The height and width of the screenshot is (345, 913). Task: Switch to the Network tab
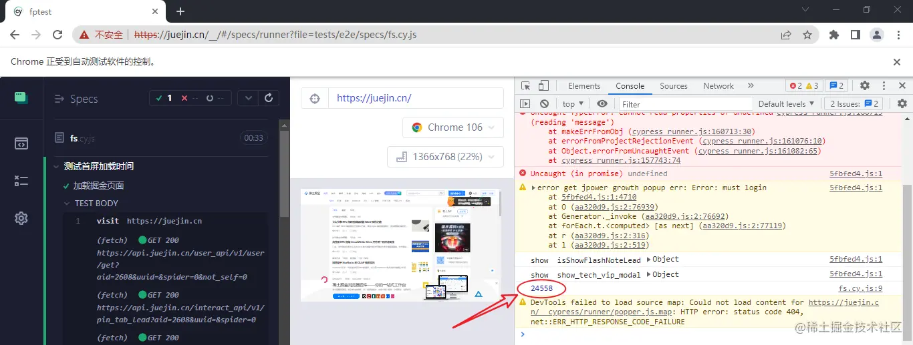pos(719,85)
